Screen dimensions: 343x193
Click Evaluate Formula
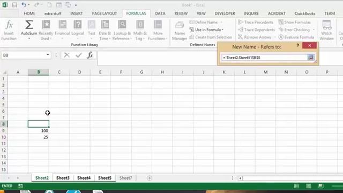[296, 37]
